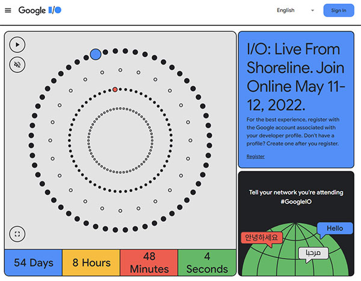The width and height of the screenshot is (361, 281).
Task: Select the 54 Days countdown tile
Action: pyautogui.click(x=33, y=262)
